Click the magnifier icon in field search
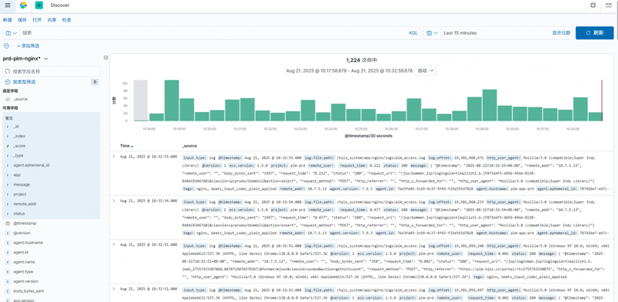This screenshot has width=618, height=302. (8, 72)
